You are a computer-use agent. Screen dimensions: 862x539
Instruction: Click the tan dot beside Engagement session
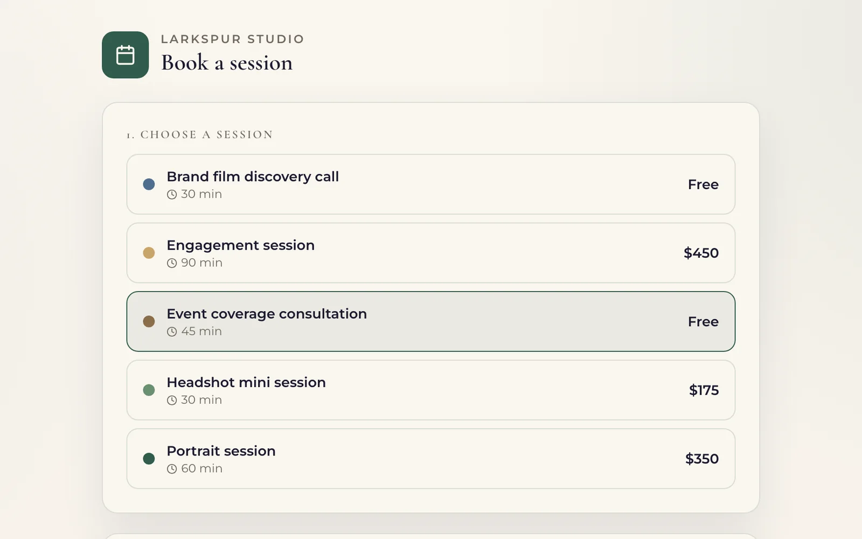(149, 253)
